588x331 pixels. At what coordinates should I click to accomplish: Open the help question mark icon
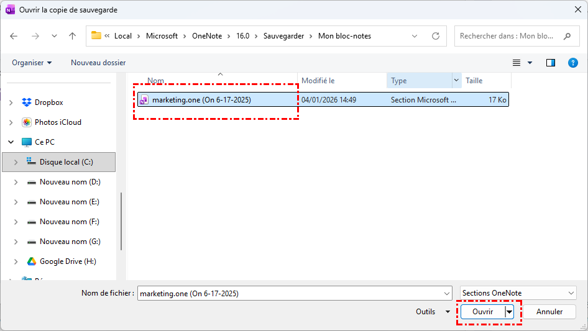click(573, 63)
